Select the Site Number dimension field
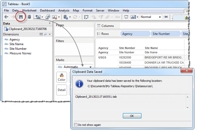The width and height of the screenshot is (197, 131). click(18, 49)
